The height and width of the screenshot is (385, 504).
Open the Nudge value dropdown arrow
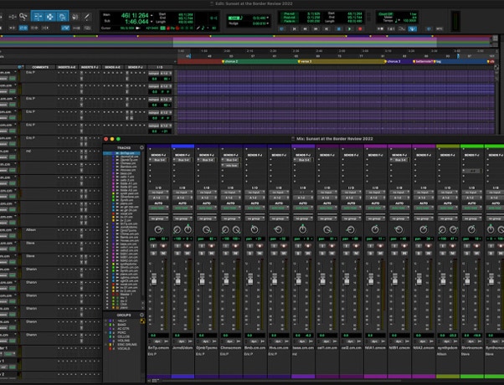point(267,23)
